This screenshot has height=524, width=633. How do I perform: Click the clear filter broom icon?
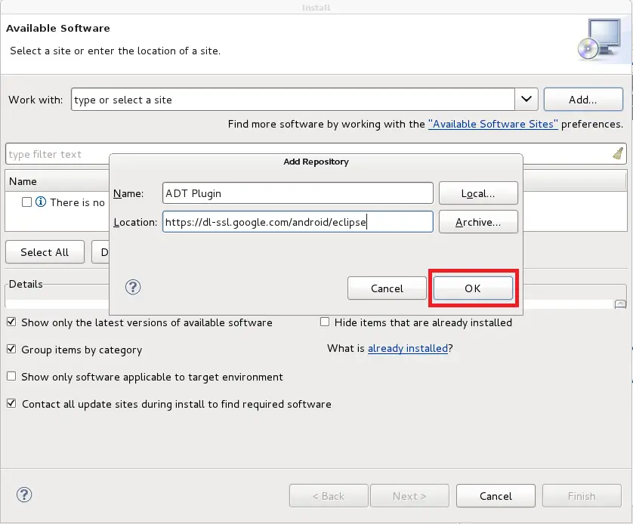coord(618,154)
